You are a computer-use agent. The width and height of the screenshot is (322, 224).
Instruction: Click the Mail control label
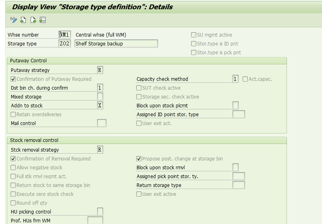pyautogui.click(x=23, y=123)
